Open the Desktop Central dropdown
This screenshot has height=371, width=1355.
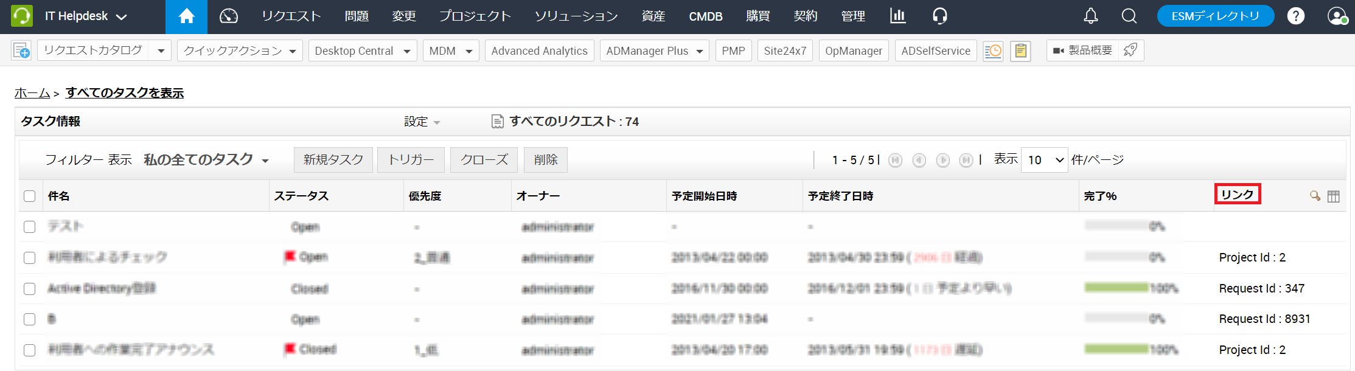coord(363,51)
